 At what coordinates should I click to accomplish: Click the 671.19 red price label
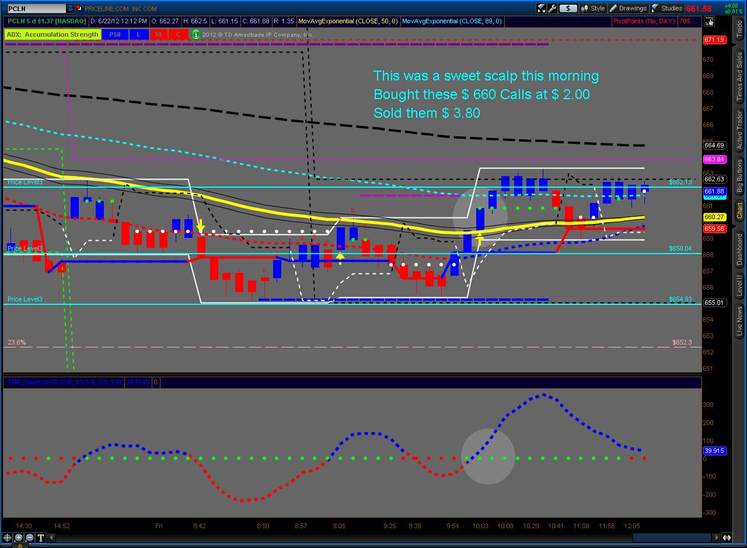click(714, 40)
